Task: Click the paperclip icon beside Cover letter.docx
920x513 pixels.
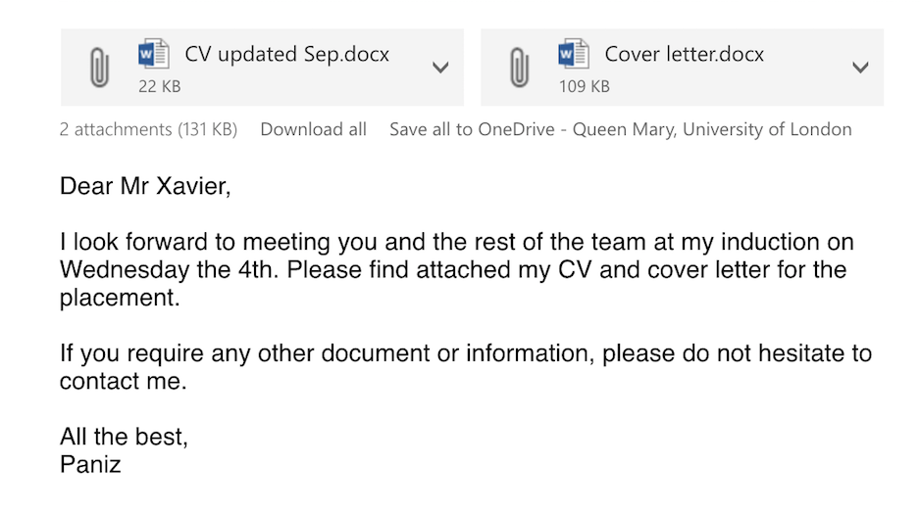Action: (x=519, y=68)
